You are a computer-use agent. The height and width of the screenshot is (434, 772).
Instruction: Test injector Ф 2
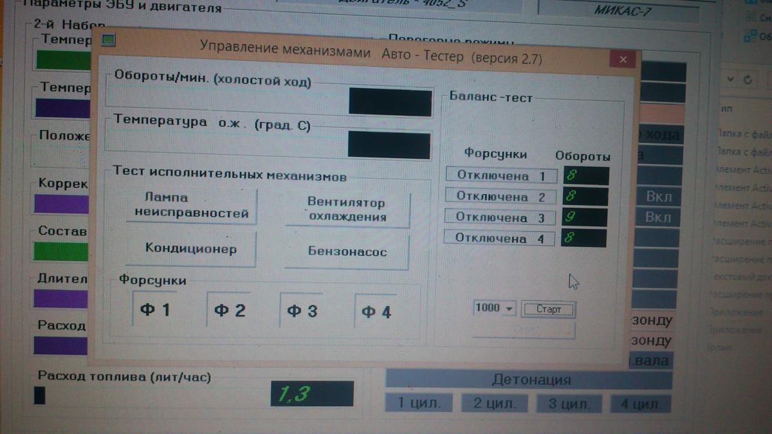tap(229, 311)
